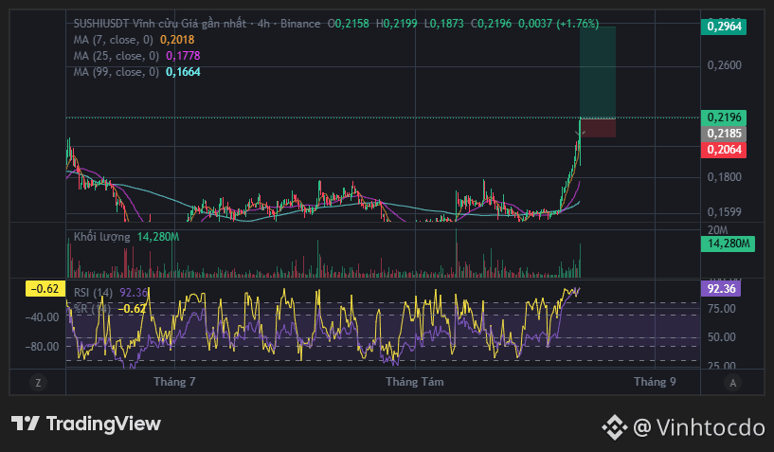This screenshot has height=452, width=774.
Task: Click the Khối lượng volume indicator label
Action: (101, 237)
